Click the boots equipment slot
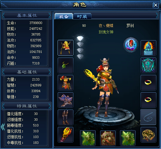Viewport: 161px width, 149px height. (66, 117)
